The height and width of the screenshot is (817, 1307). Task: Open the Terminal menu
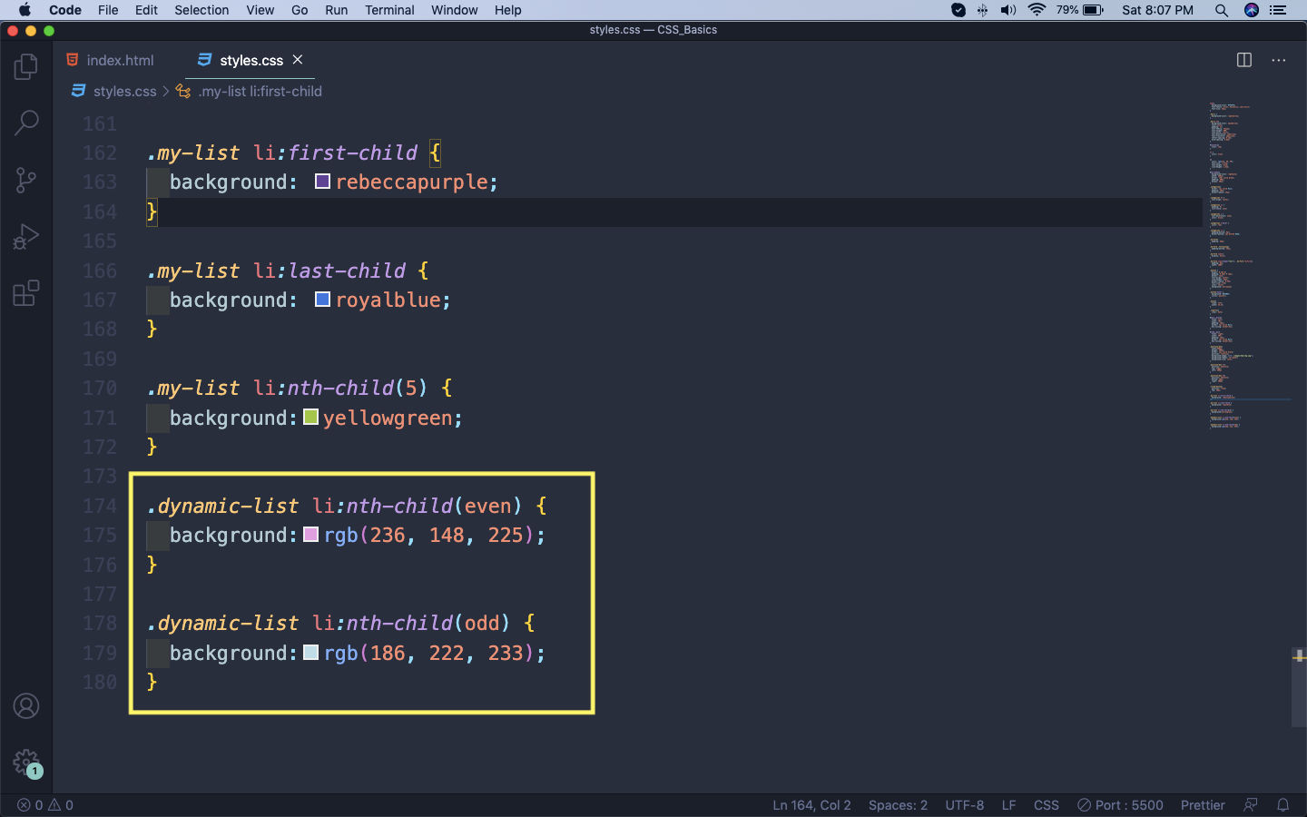(x=389, y=10)
